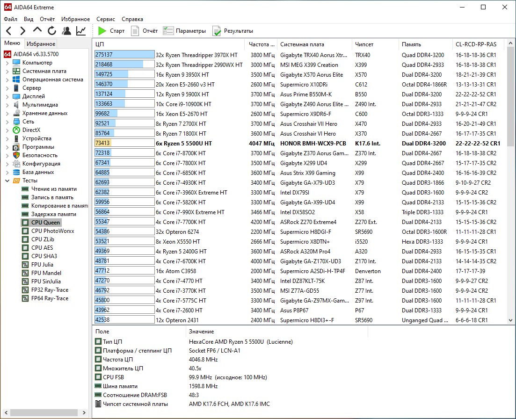Select the Тип ЦП field row

click(x=194, y=342)
